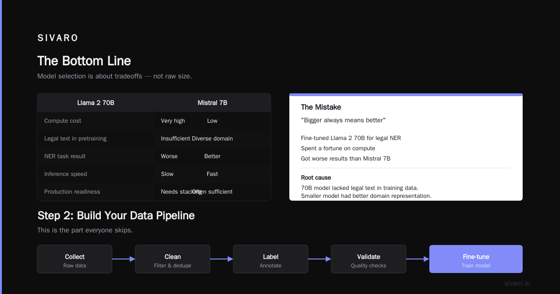Click the 'Diverse domain' table cell
This screenshot has height=294, width=560.
coord(212,139)
